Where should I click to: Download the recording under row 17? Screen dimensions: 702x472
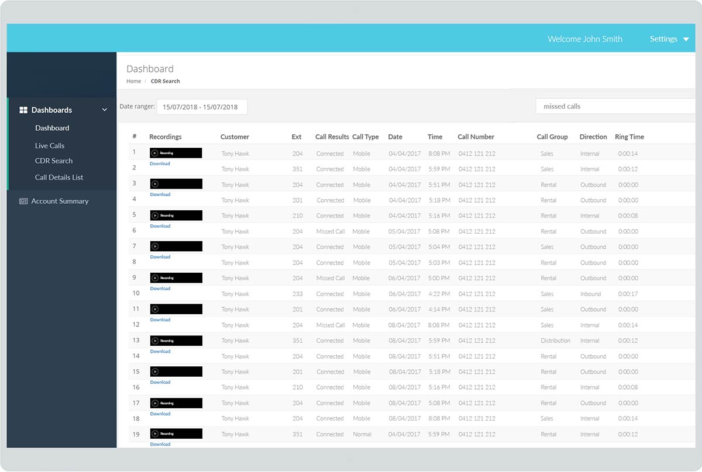160,414
